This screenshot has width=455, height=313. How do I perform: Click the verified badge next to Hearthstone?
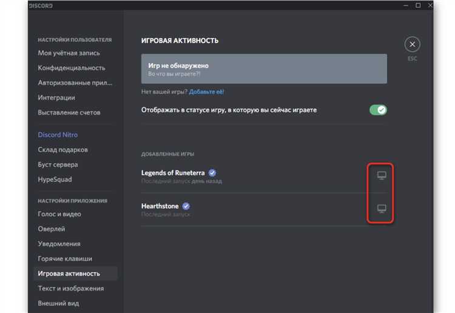[x=186, y=206]
